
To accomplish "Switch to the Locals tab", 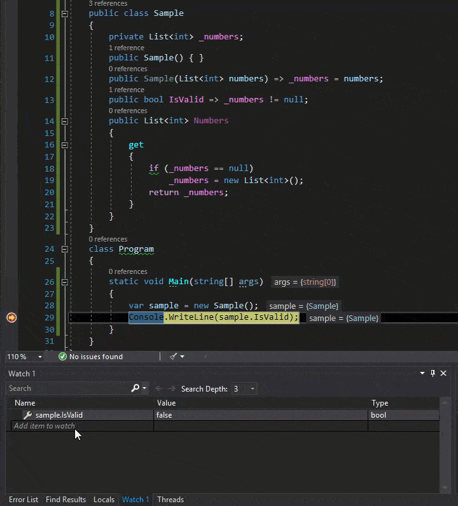I will pos(104,500).
